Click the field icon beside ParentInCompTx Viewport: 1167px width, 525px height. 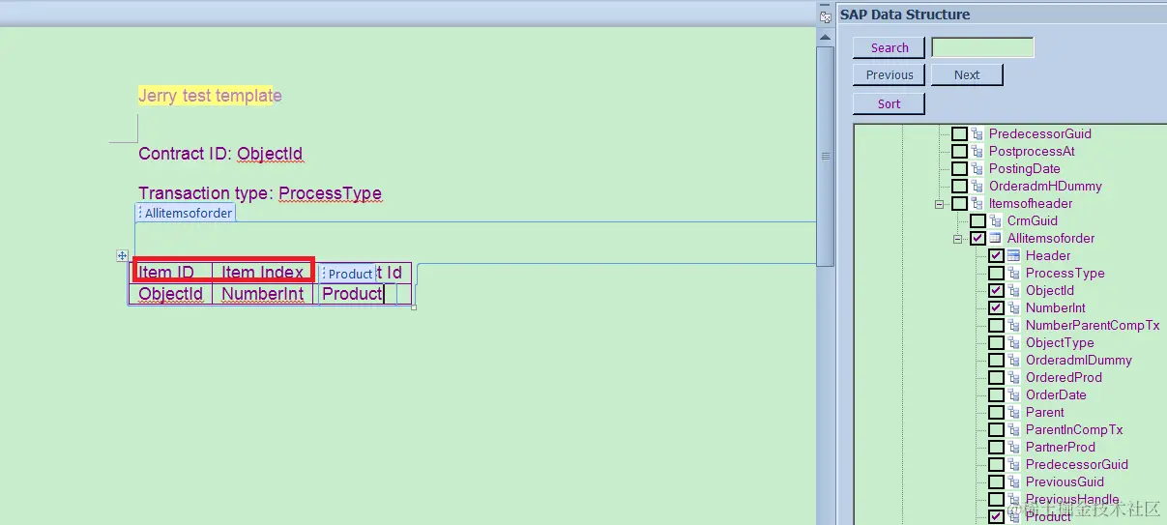click(1014, 429)
